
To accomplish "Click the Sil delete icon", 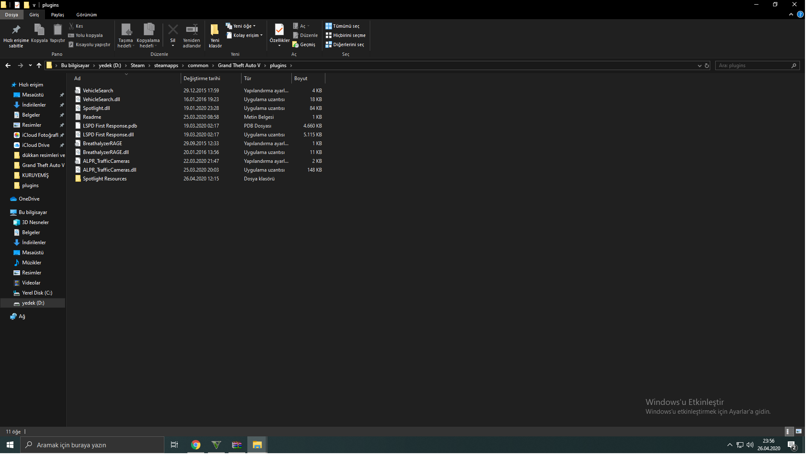I will 174,30.
